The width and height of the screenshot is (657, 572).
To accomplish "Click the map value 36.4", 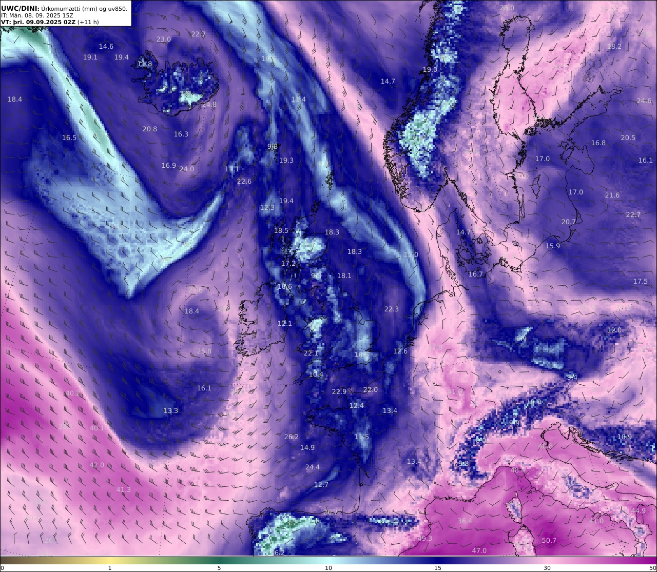I will tap(465, 521).
